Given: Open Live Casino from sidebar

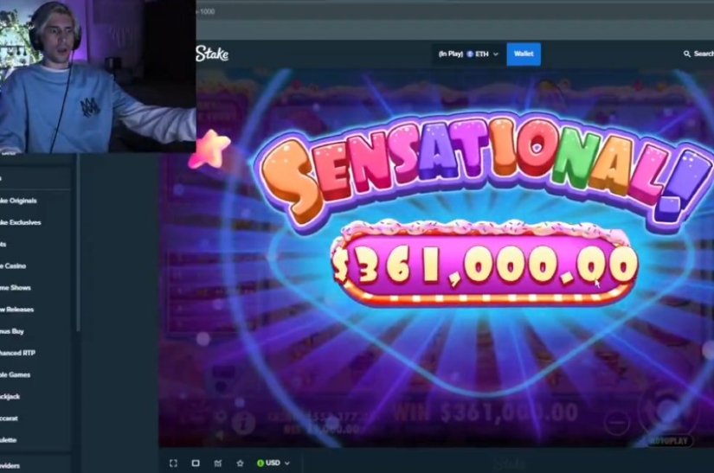Looking at the screenshot, I should click(x=13, y=266).
